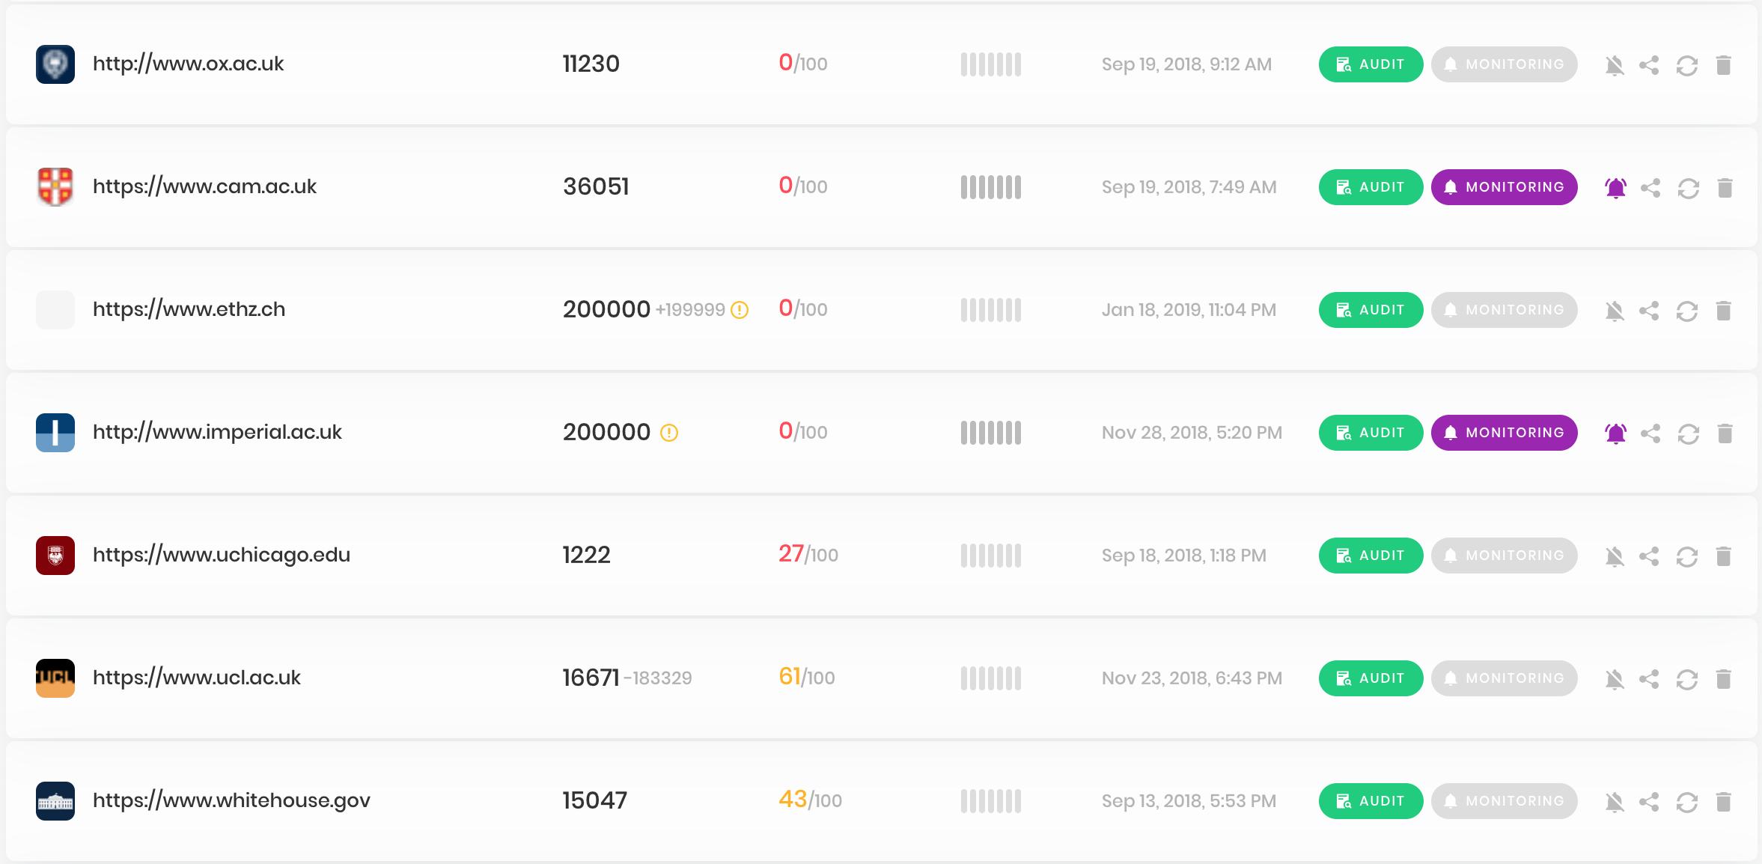Refresh the ethz.ch crawl
Viewport: 1762px width, 864px height.
pyautogui.click(x=1687, y=311)
